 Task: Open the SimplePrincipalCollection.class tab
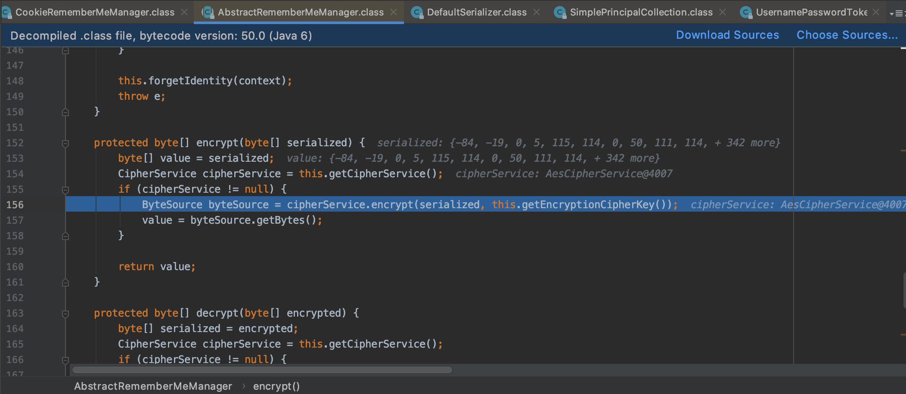point(641,12)
